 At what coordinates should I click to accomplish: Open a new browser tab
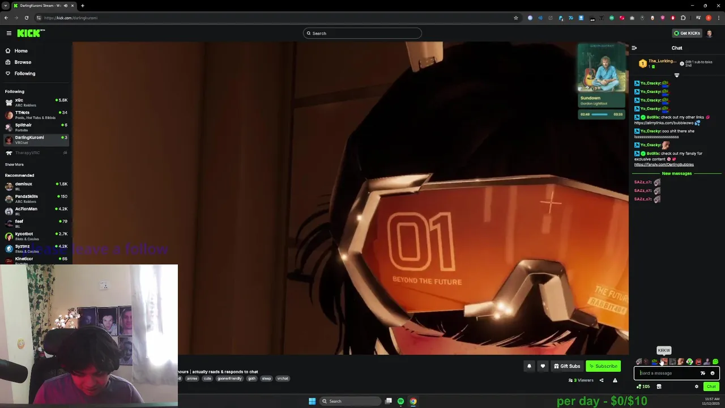tap(82, 6)
